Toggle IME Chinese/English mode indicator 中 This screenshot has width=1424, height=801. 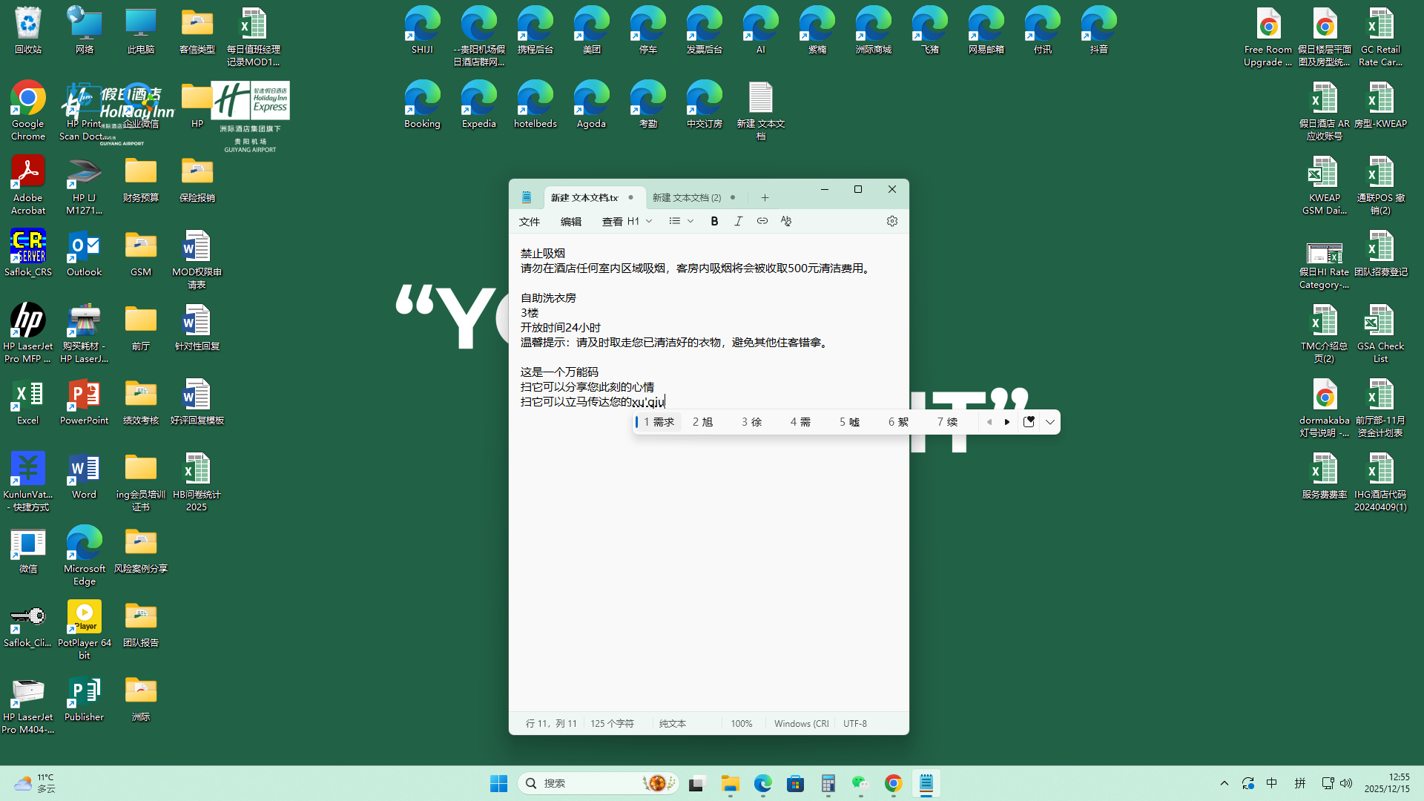click(x=1272, y=783)
